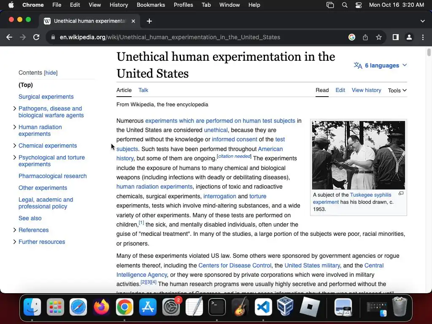Launch Roblox from the dock
The image size is (432, 324).
310,307
